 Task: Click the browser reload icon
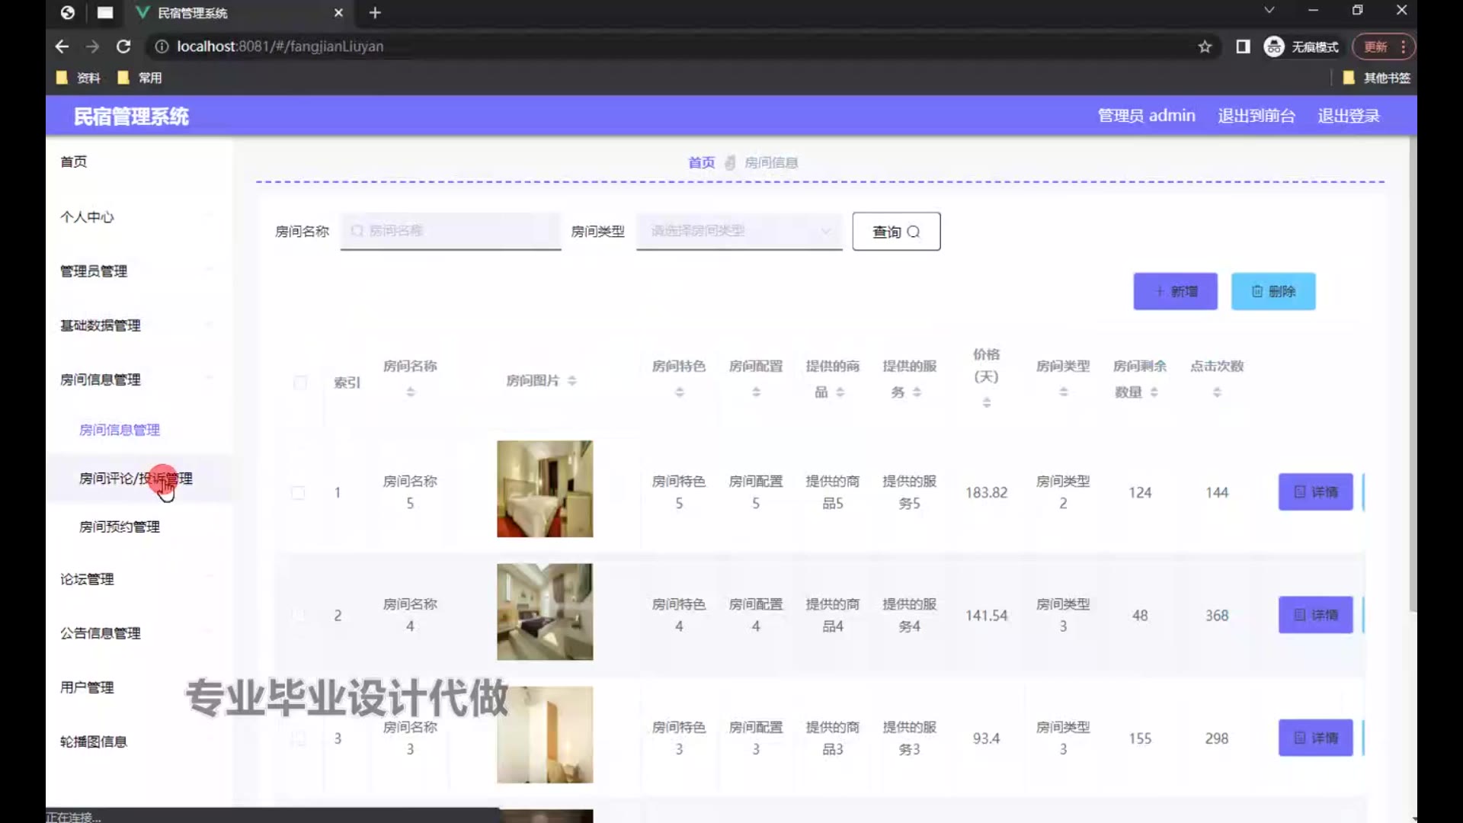123,46
